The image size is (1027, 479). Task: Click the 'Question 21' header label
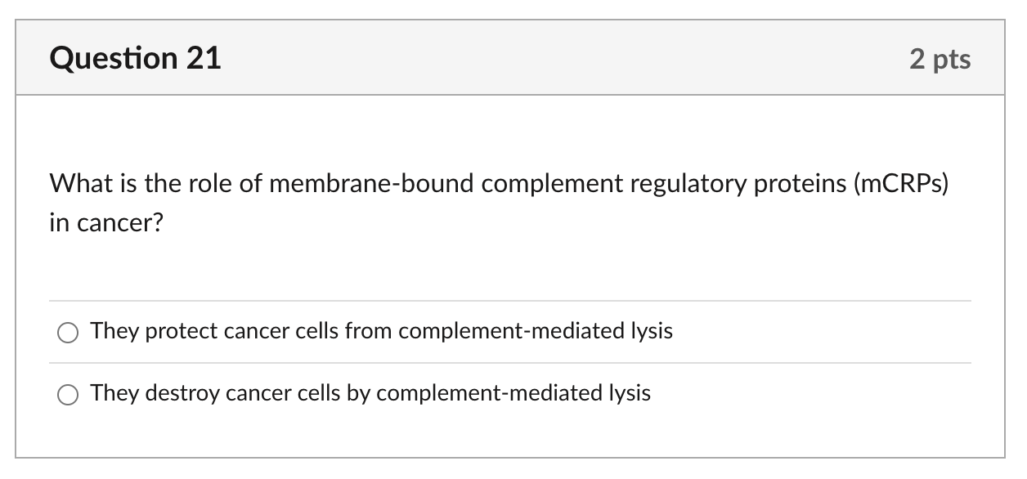(x=136, y=57)
